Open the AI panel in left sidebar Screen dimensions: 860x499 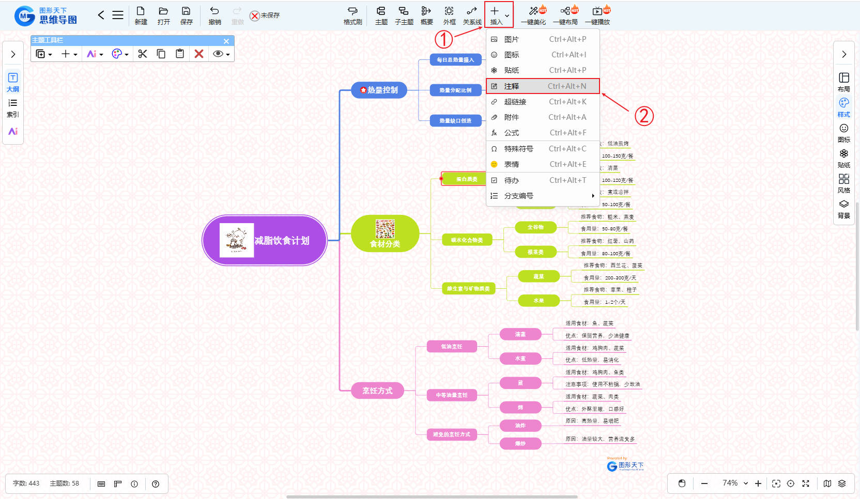point(13,131)
